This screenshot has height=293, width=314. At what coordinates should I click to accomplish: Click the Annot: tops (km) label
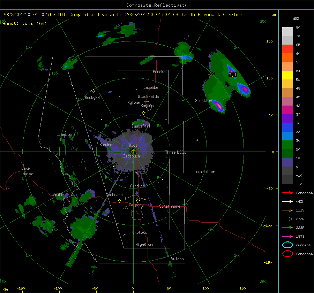24,23
